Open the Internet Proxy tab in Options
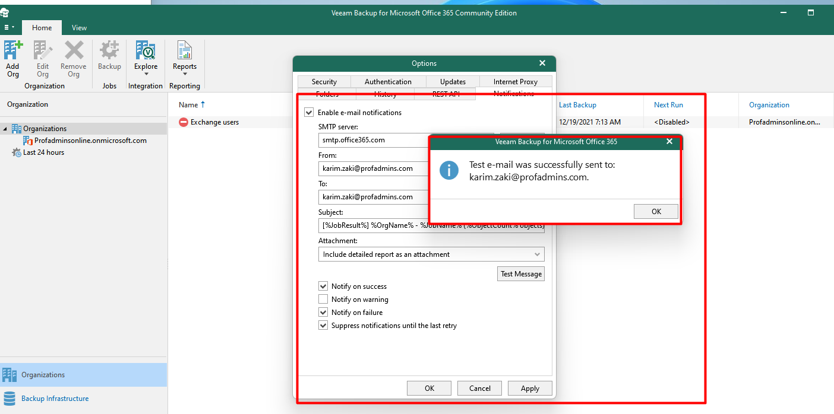The height and width of the screenshot is (414, 834). pos(516,82)
